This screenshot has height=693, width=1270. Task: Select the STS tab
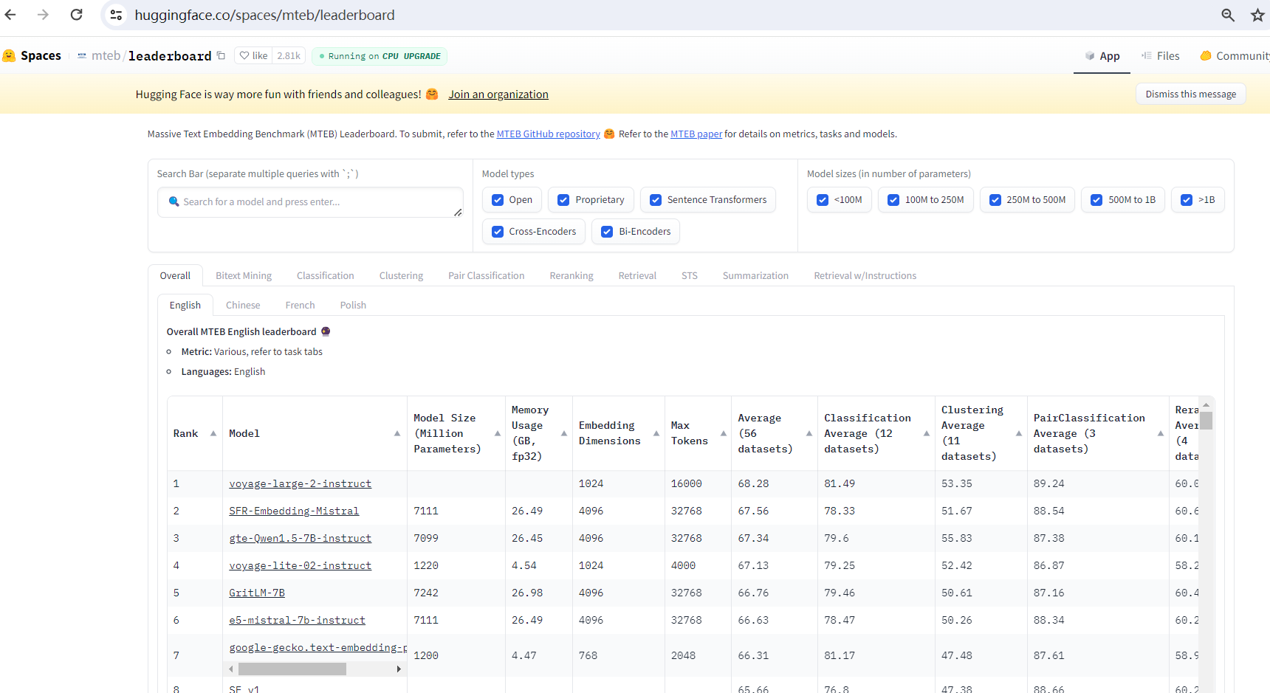pos(690,275)
